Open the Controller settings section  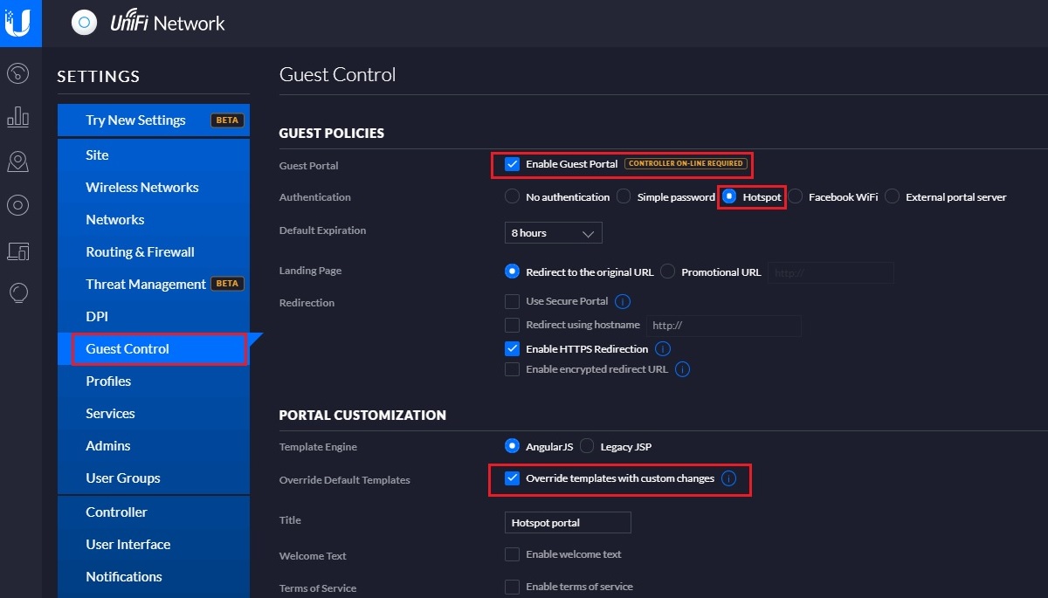(x=116, y=512)
